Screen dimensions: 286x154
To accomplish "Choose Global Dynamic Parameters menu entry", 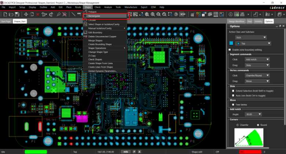I will click(x=105, y=71).
